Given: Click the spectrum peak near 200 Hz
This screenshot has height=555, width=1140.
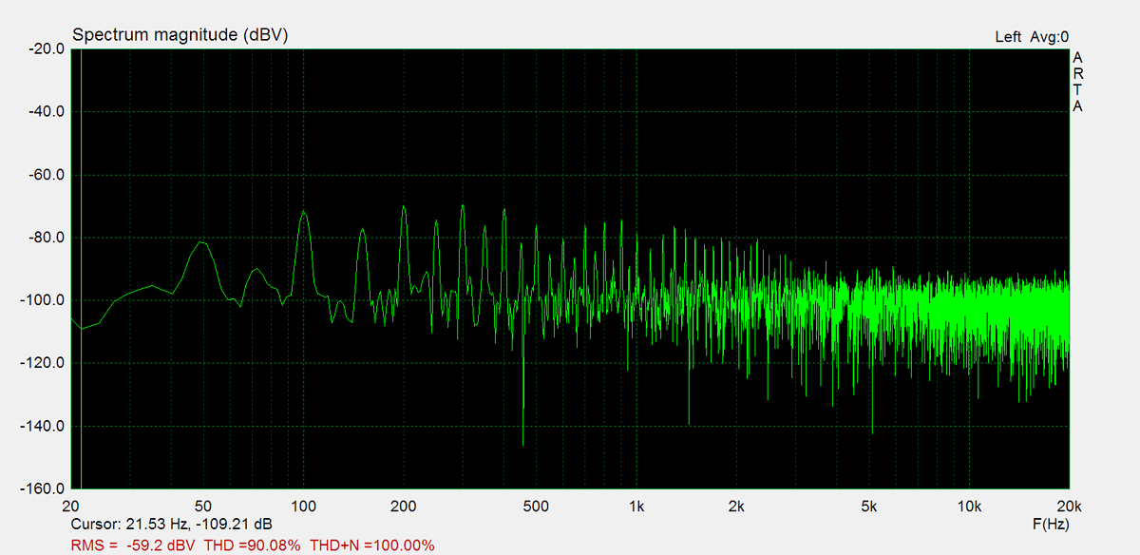Looking at the screenshot, I should tap(404, 207).
